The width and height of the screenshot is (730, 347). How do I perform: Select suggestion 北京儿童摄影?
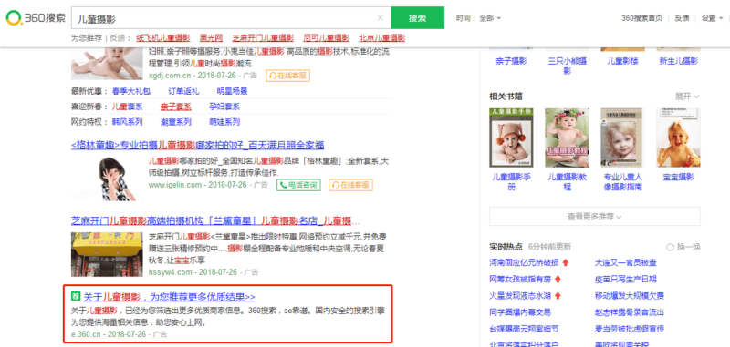381,38
